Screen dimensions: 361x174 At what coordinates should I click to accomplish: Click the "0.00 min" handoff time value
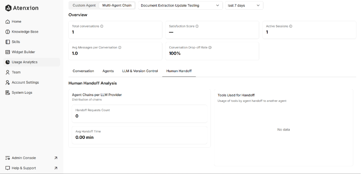[84, 137]
